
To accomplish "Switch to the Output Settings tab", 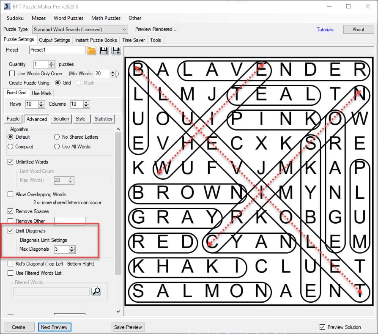I will [x=54, y=40].
